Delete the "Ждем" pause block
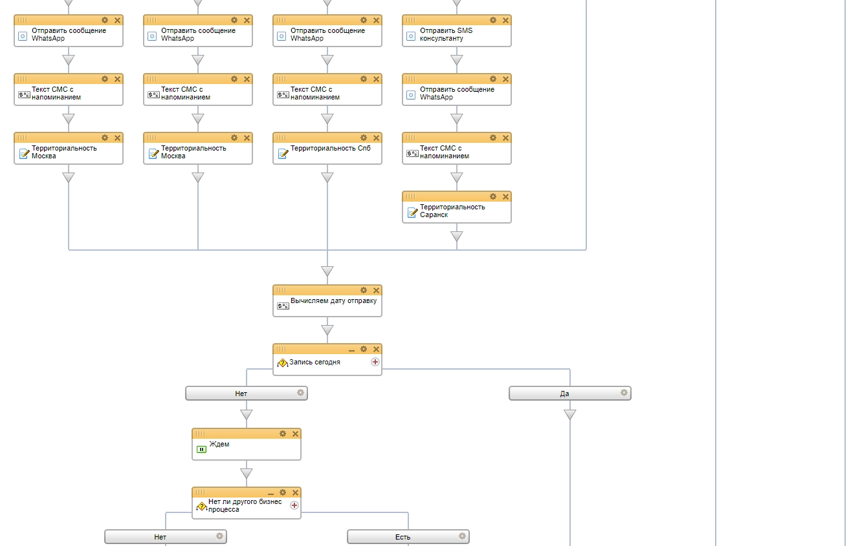860x546 pixels. click(295, 434)
